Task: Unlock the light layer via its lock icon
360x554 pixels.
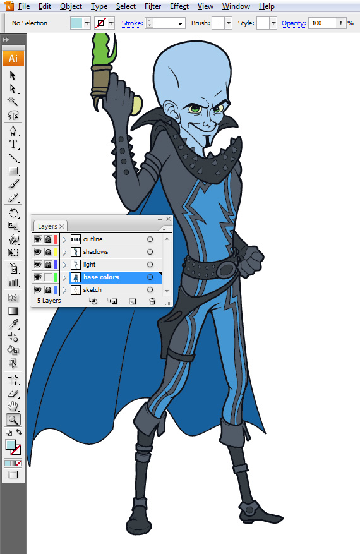Action: point(48,265)
